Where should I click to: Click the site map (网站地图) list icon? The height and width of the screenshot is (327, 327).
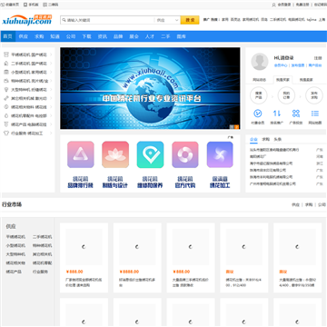[315, 114]
